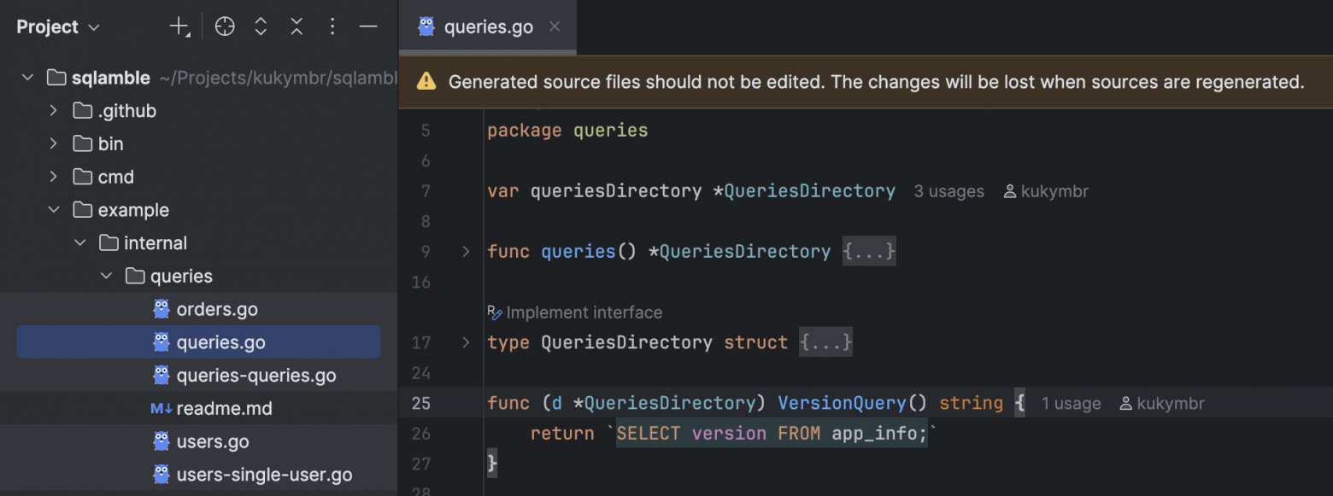Collapse the queries folder in tree
The width and height of the screenshot is (1333, 496).
tap(107, 277)
